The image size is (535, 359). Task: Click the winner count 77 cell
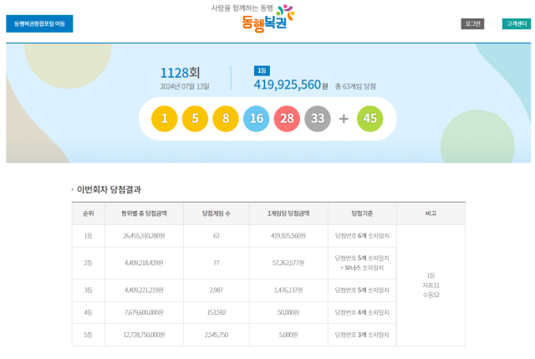[217, 263]
